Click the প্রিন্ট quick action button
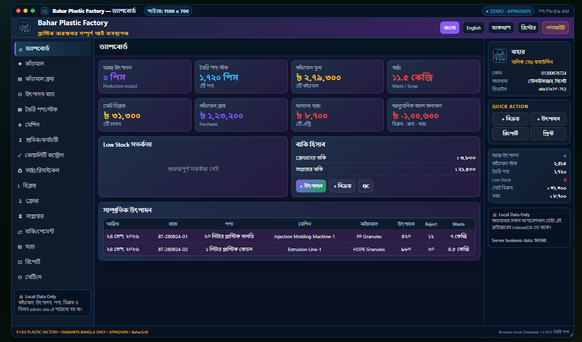Screen dimensions: 582x342 tap(548, 133)
